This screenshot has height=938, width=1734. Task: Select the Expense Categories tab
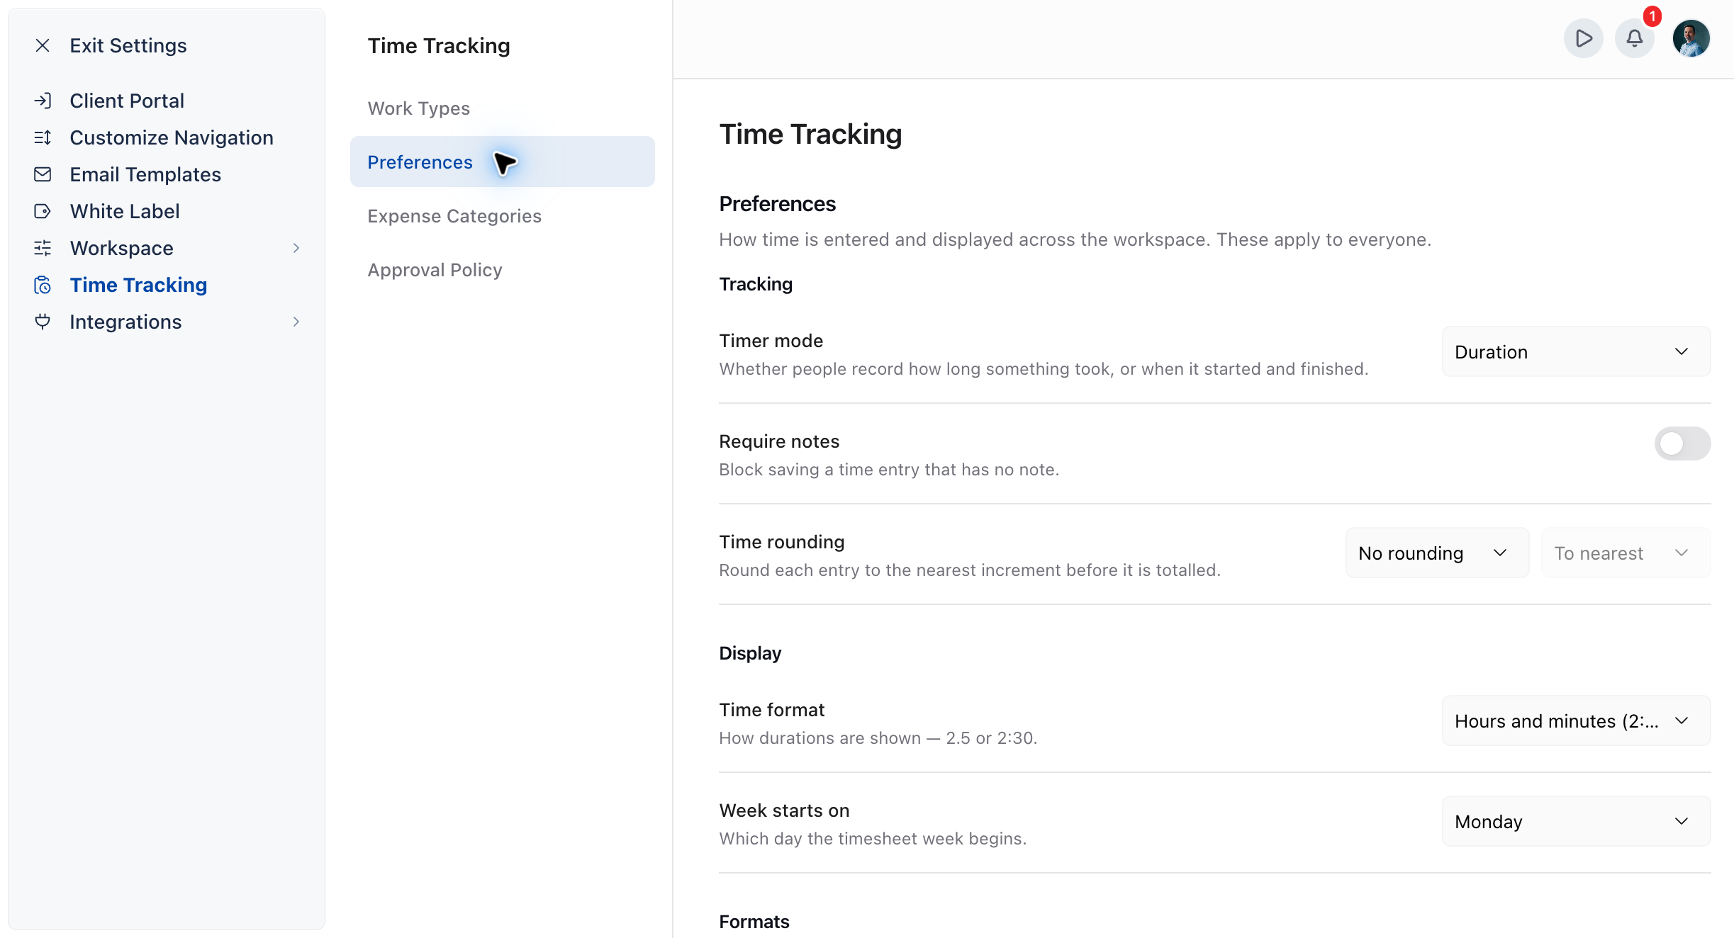(502, 215)
